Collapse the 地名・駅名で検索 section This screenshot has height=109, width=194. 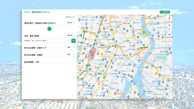pyautogui.click(x=71, y=36)
